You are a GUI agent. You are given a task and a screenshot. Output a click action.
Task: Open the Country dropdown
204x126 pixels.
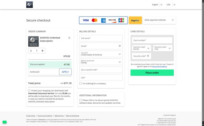pyautogui.click(x=101, y=54)
